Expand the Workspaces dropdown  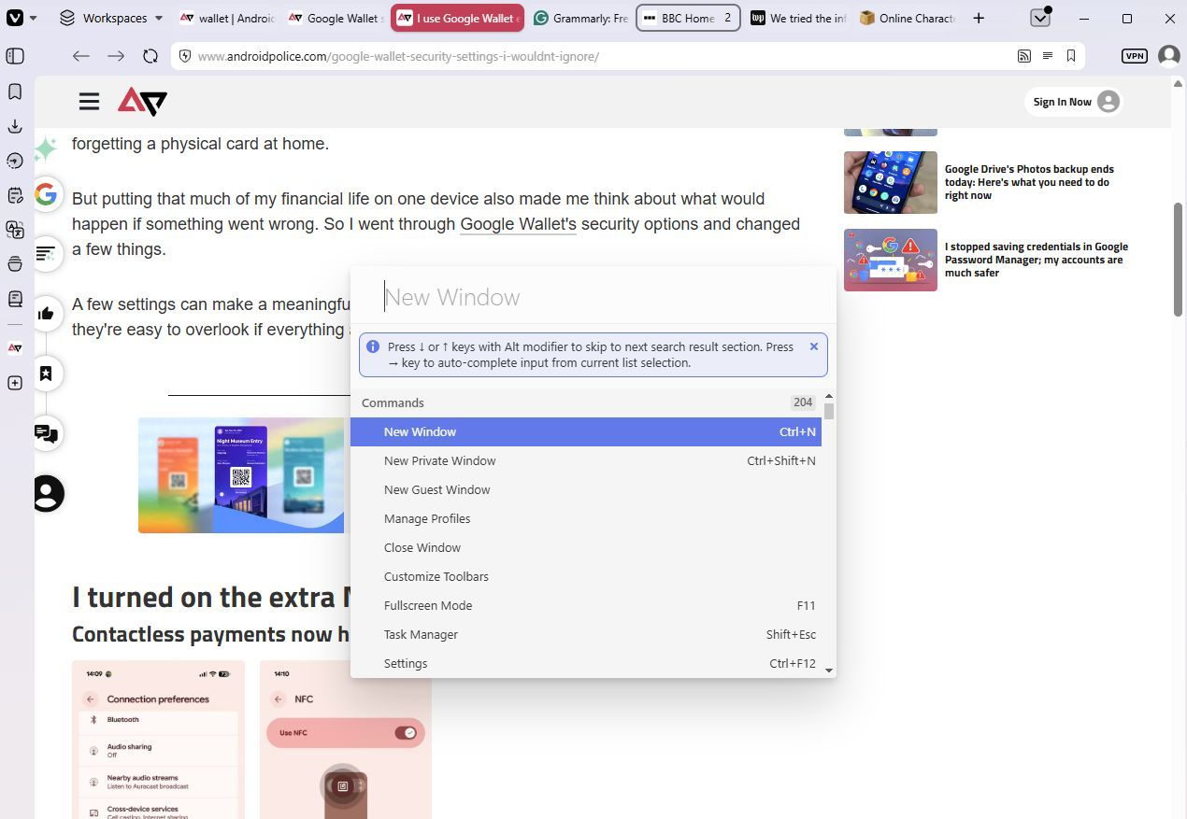coord(110,18)
